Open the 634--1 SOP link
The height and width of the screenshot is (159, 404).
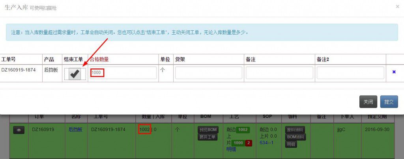click(x=267, y=142)
